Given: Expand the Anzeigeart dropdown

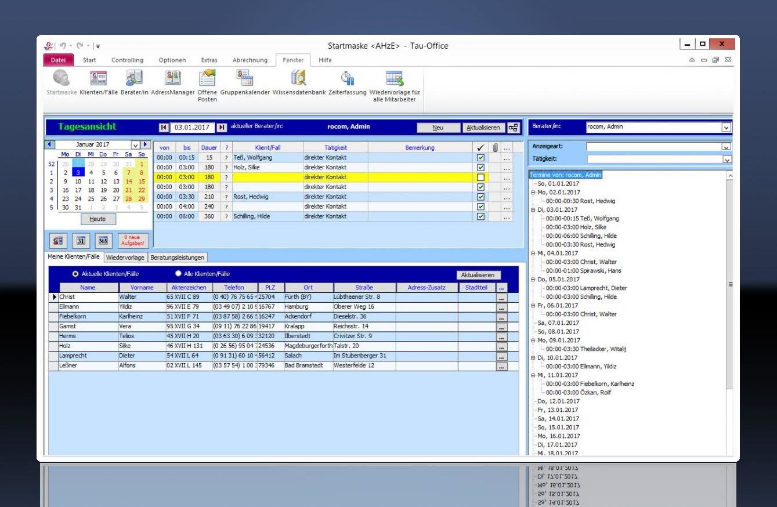Looking at the screenshot, I should [726, 147].
